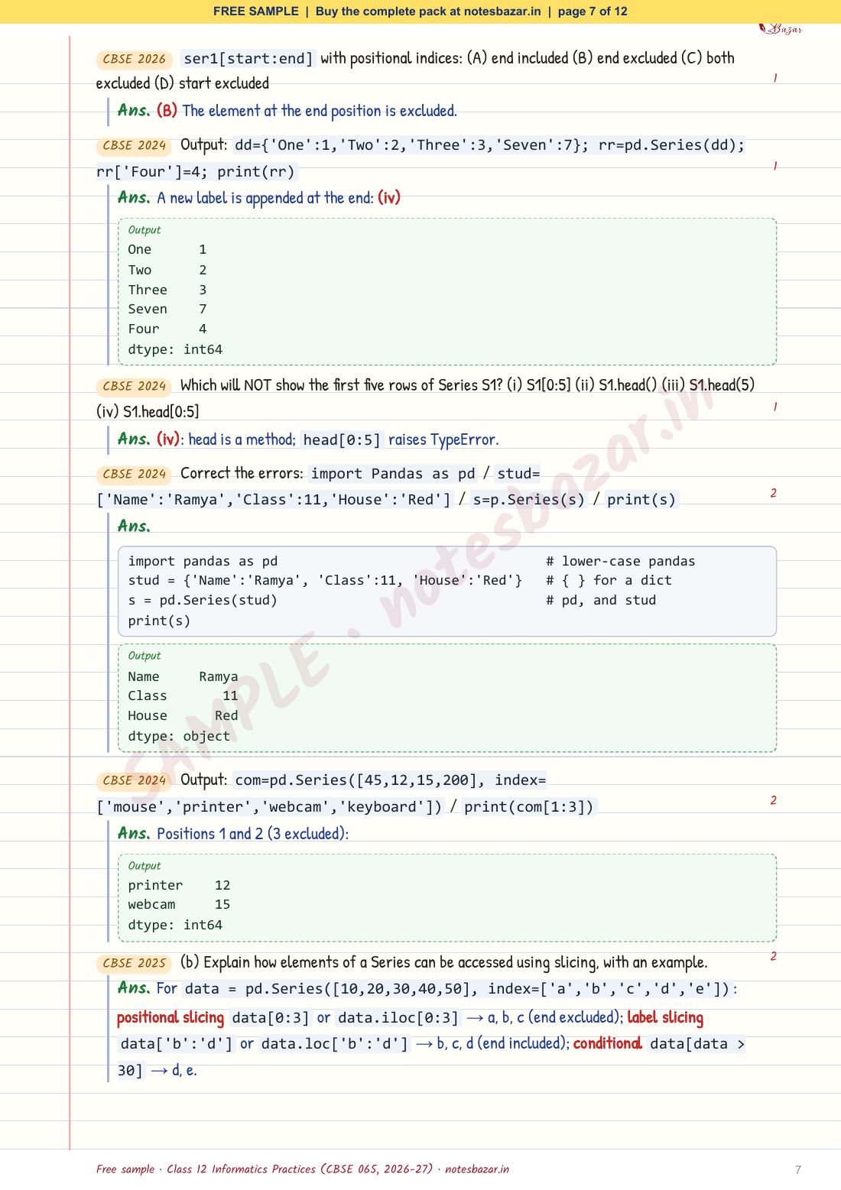
Task: Click the 'import Pandas as pd' erroneous code
Action: tap(393, 474)
